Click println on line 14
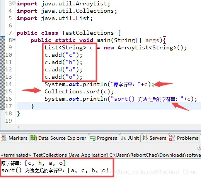 click(95, 84)
